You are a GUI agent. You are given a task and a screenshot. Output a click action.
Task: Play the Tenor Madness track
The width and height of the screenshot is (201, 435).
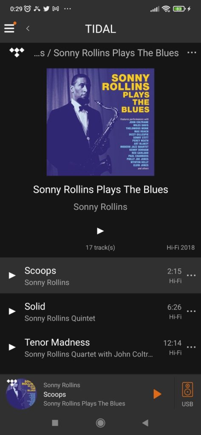12,347
